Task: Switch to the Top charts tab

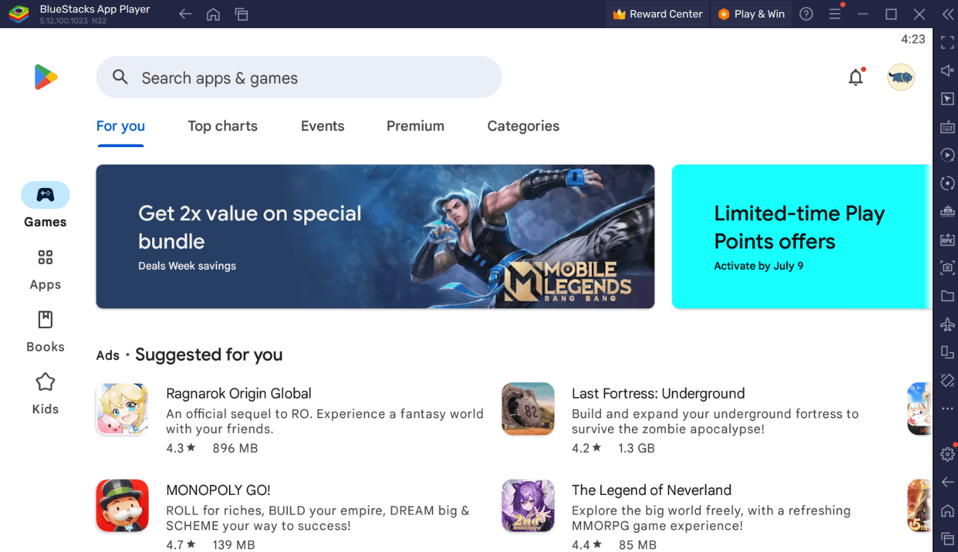Action: tap(223, 126)
